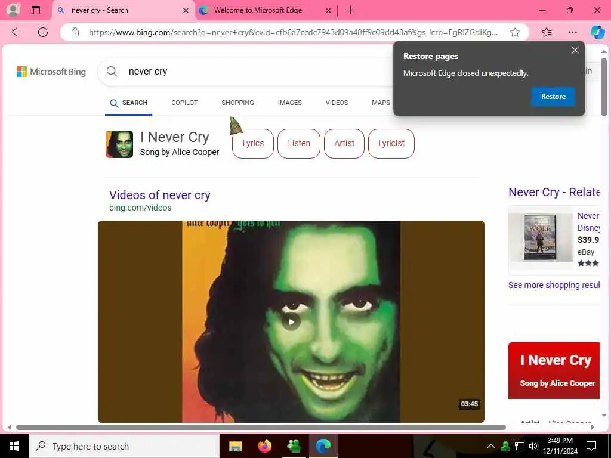Select the SEARCH results tab
Screen dimensions: 611x458
129,103
